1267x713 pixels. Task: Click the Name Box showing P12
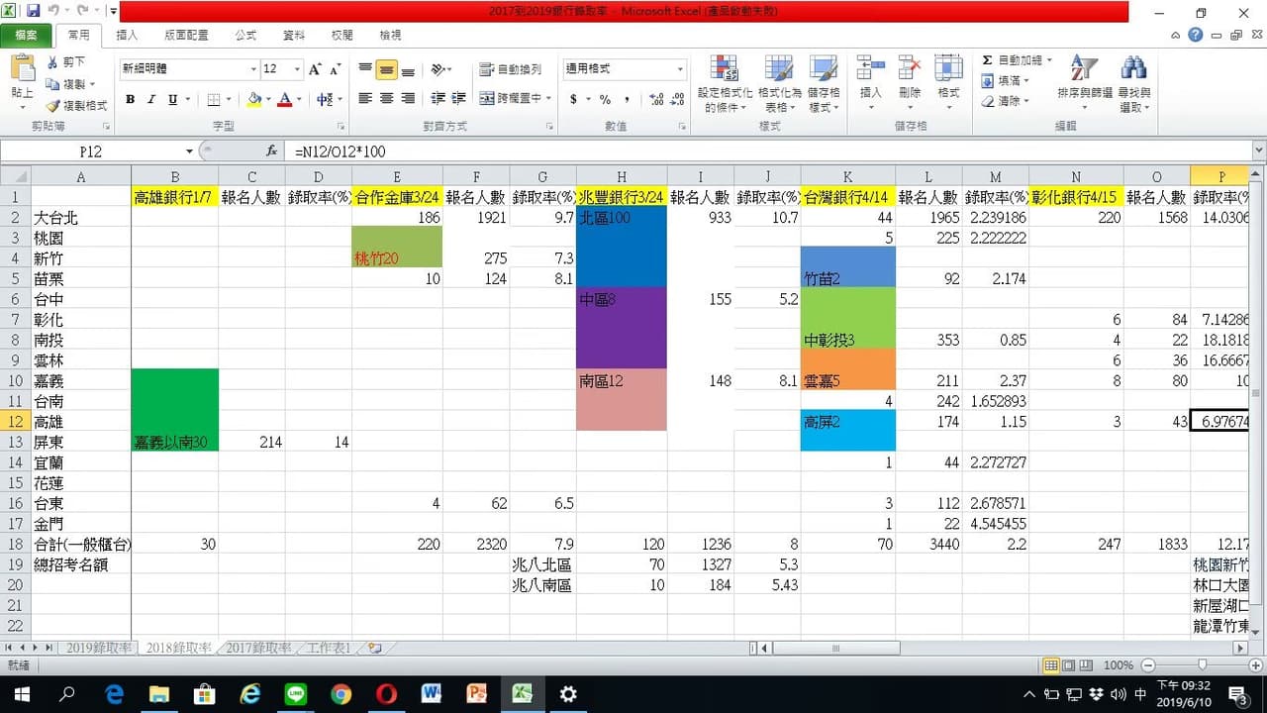click(91, 152)
